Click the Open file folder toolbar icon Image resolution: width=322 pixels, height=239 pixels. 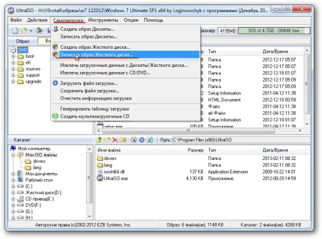pos(24,31)
